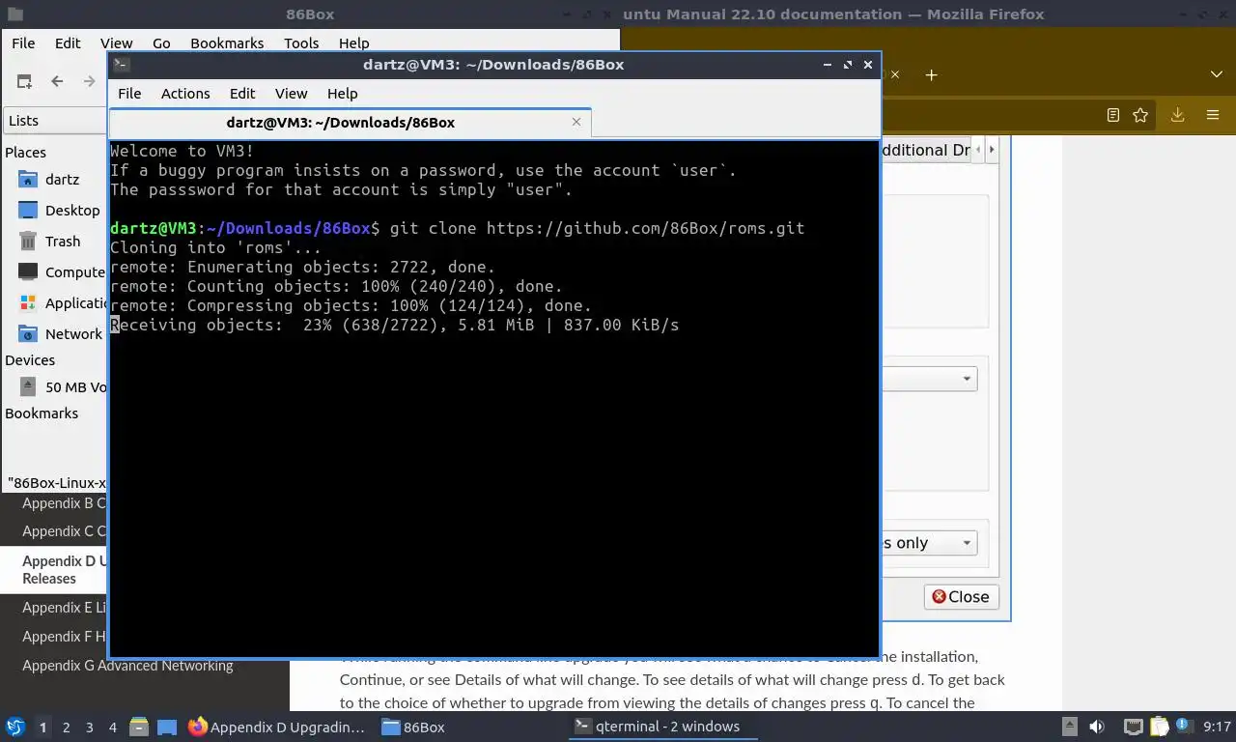Launch file manager from panel quicklaunch
Image resolution: width=1236 pixels, height=742 pixels.
(139, 727)
